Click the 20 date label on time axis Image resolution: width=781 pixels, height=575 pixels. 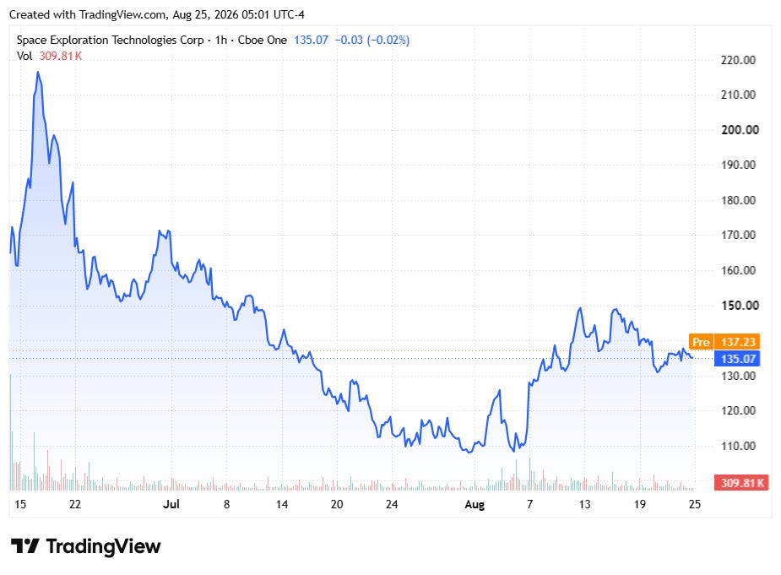point(337,504)
